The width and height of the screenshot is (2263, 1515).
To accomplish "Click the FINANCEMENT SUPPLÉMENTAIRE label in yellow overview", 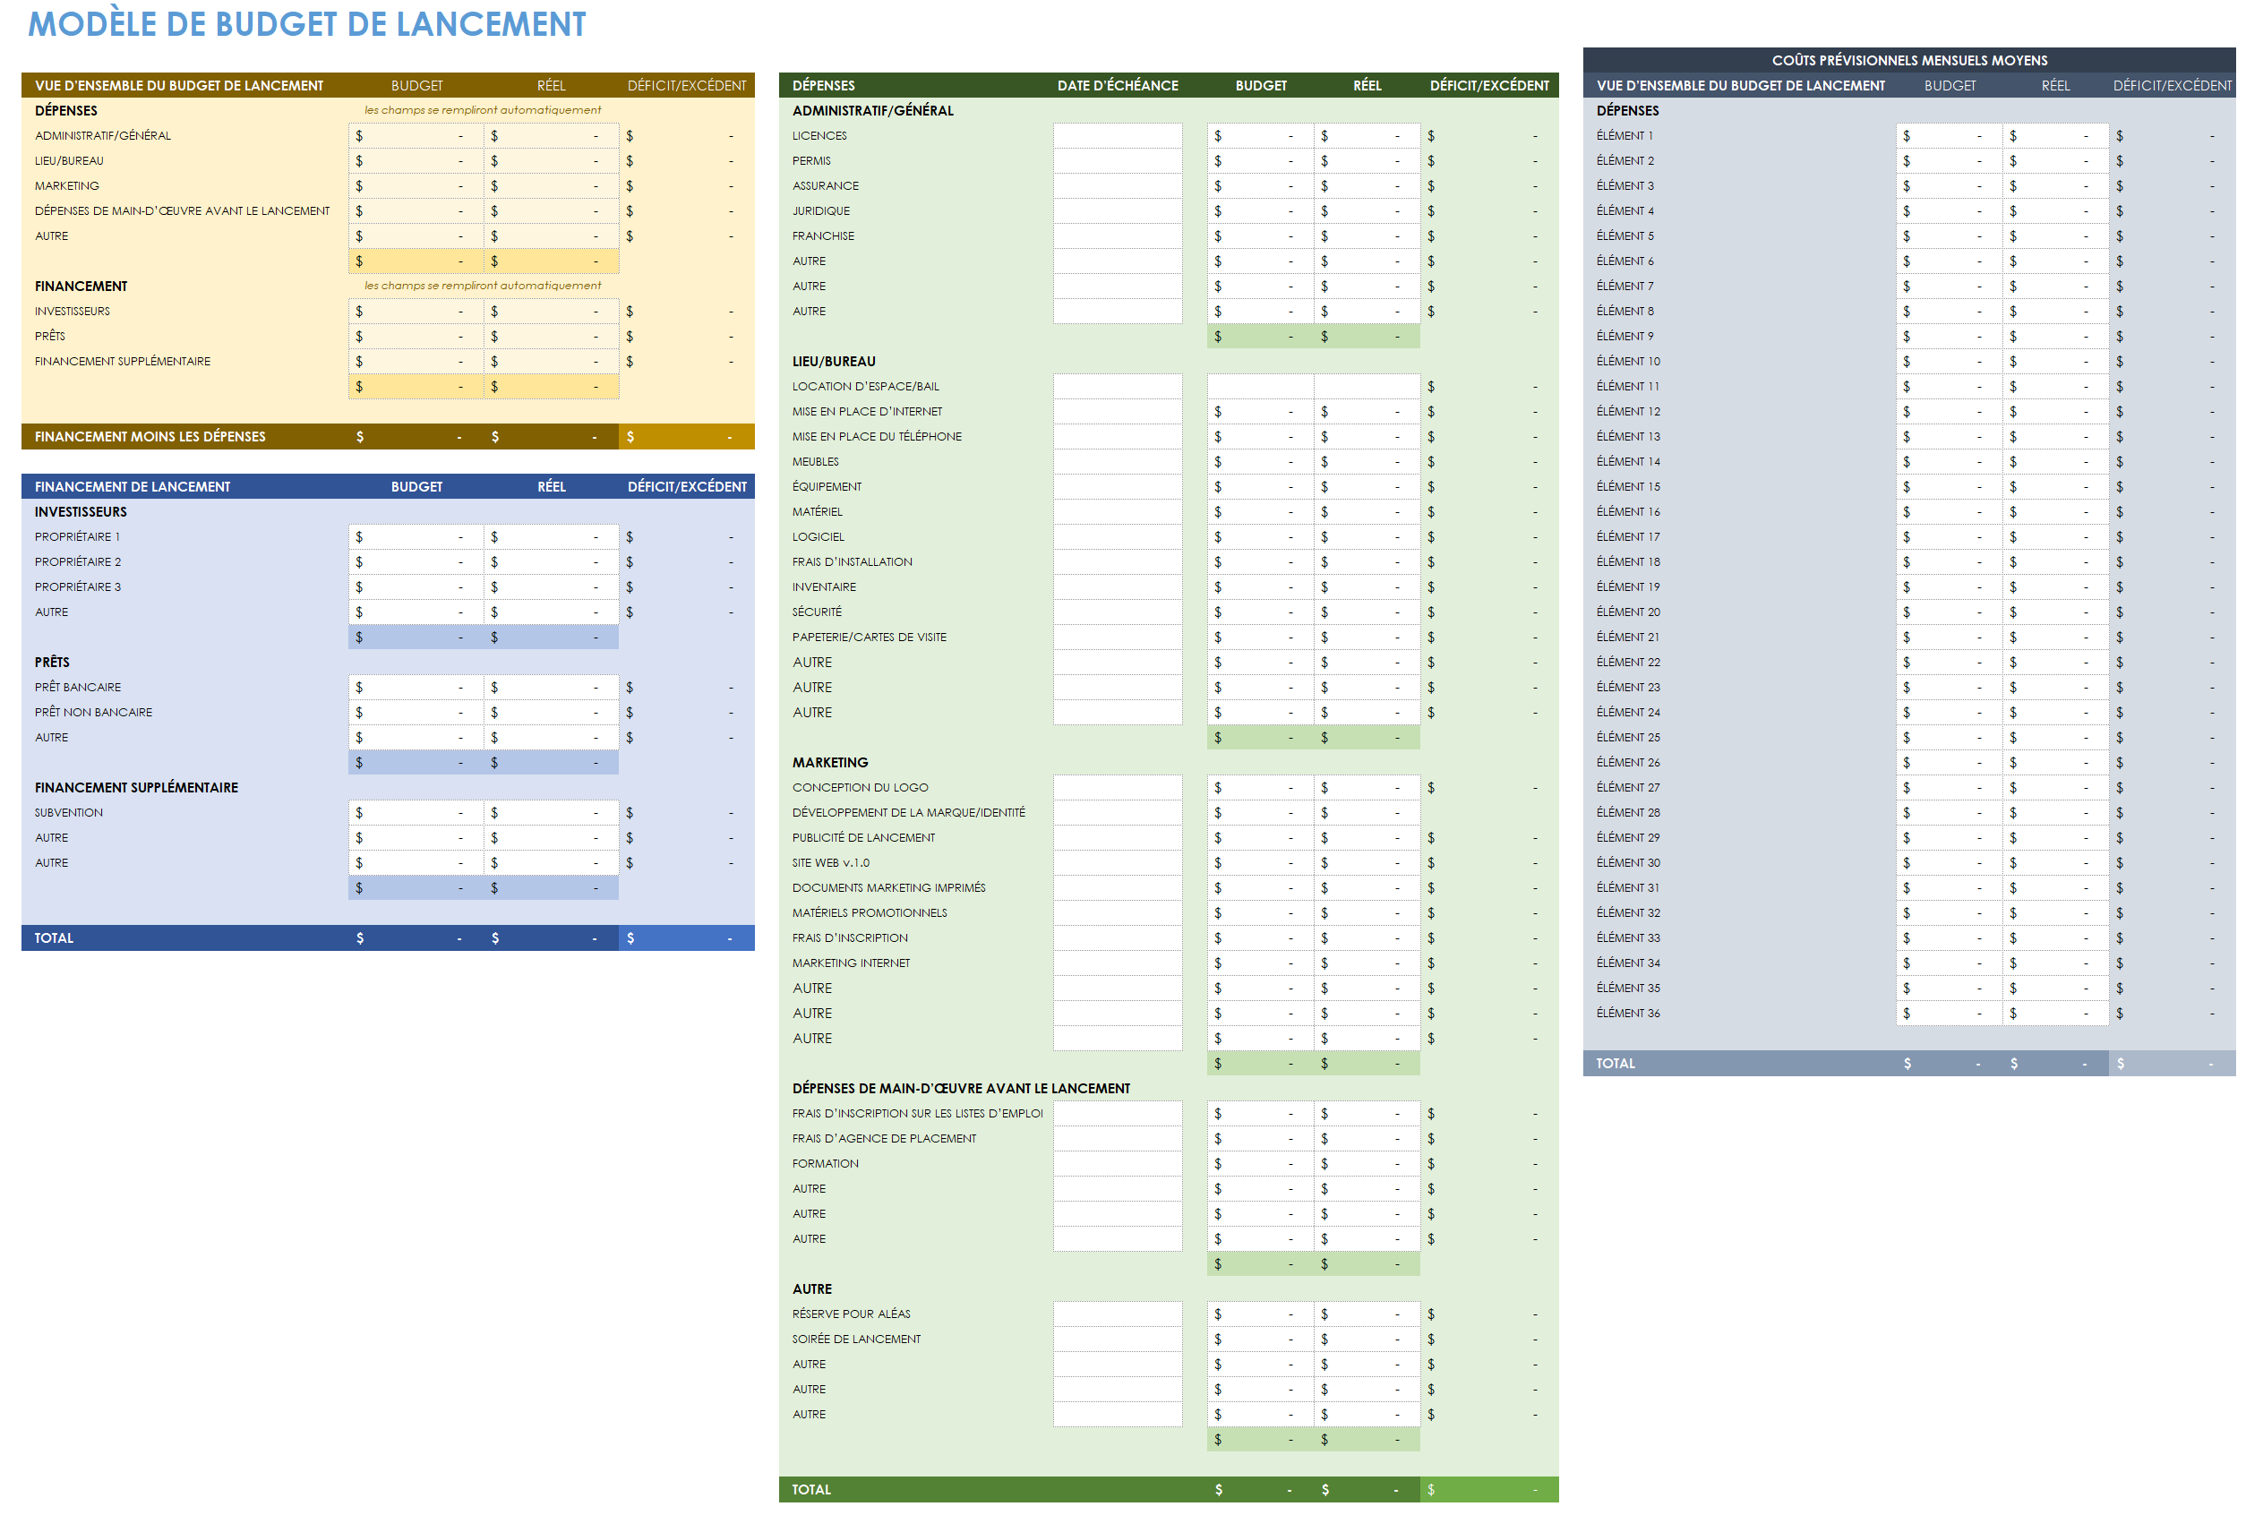I will [x=123, y=362].
